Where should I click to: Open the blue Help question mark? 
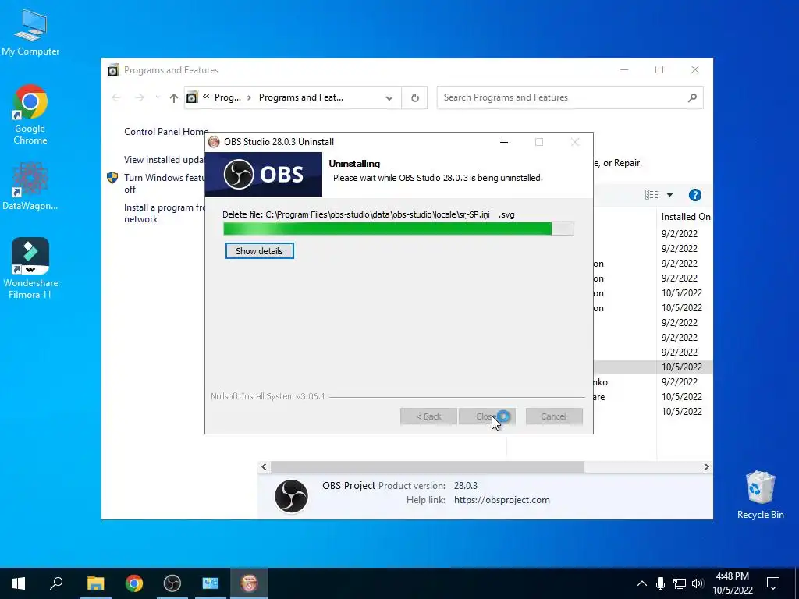(x=695, y=194)
